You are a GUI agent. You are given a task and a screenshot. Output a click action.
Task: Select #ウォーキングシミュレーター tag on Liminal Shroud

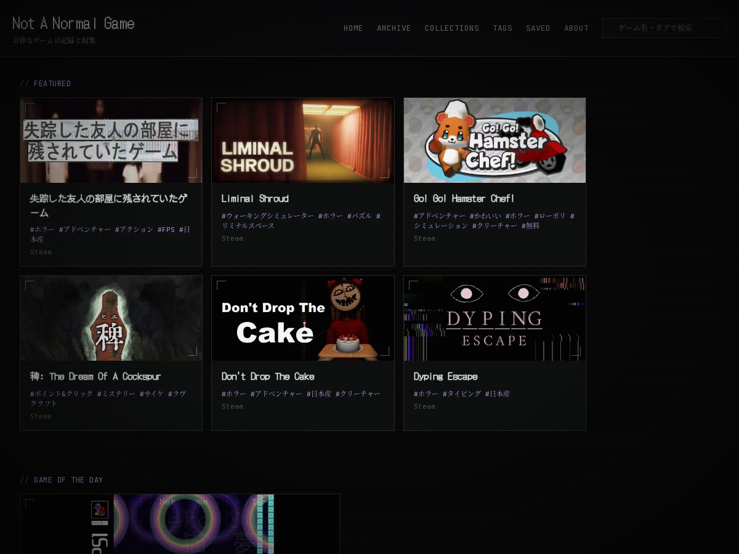[268, 216]
